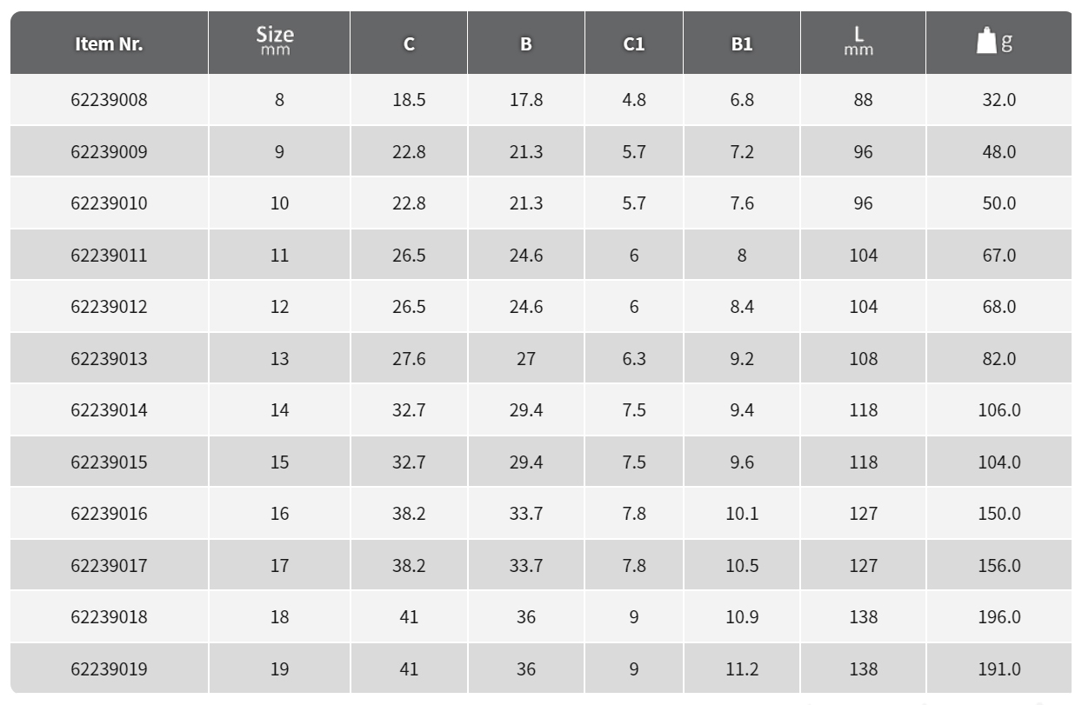Select item number 62239019
The image size is (1082, 705).
[109, 668]
